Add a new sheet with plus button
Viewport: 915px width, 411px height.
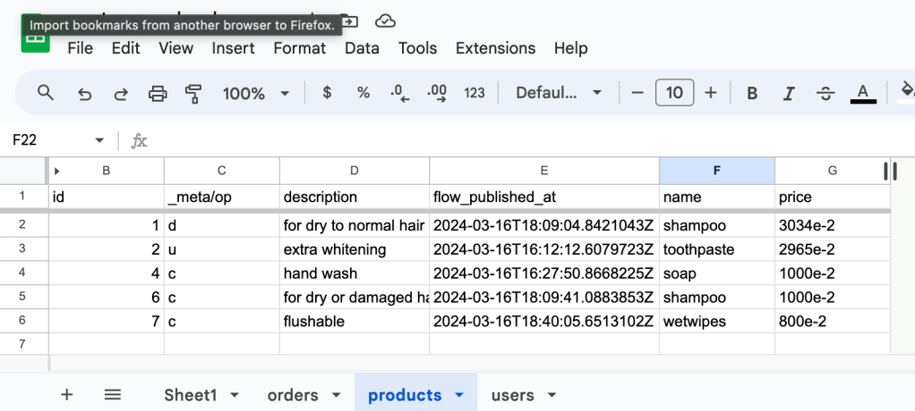(x=66, y=395)
